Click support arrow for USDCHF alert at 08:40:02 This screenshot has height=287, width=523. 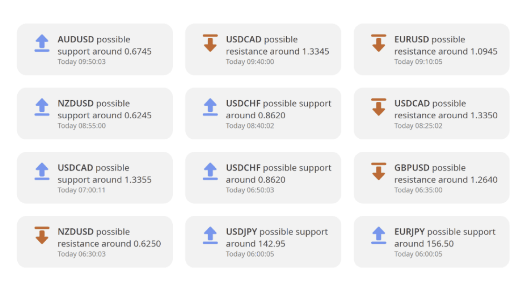tap(210, 107)
